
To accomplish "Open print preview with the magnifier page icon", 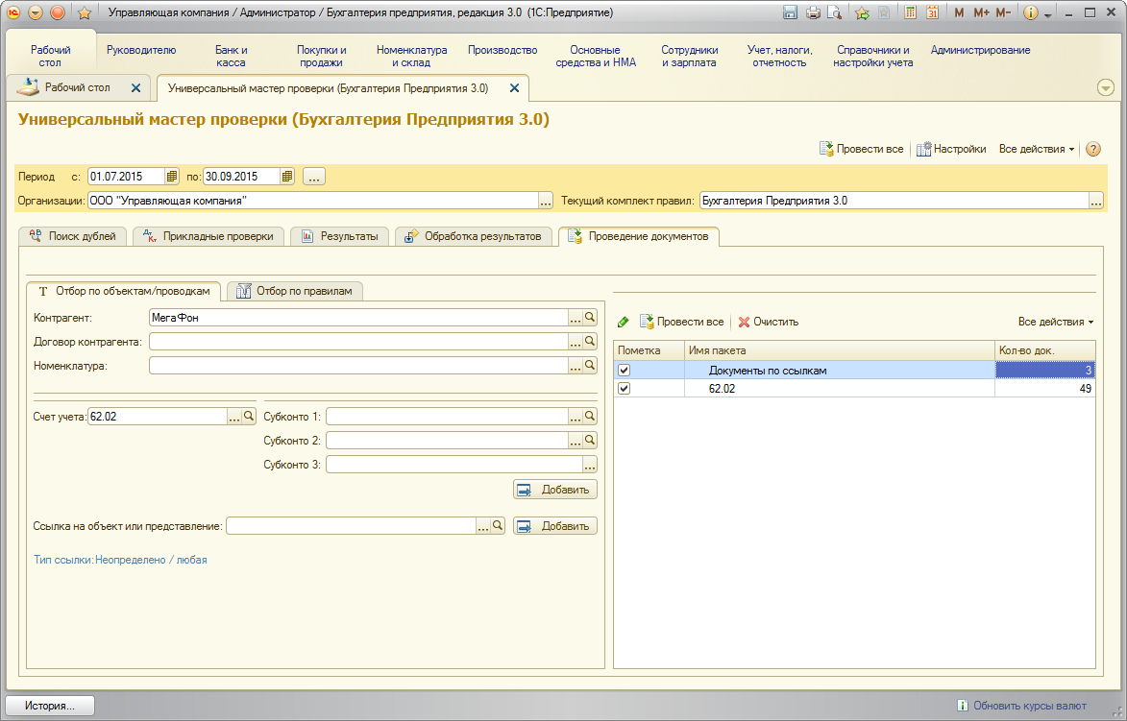I will [x=835, y=12].
